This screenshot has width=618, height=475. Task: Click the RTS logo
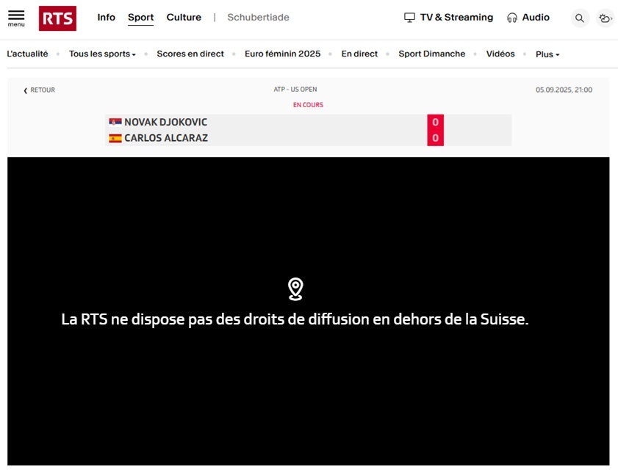point(57,18)
